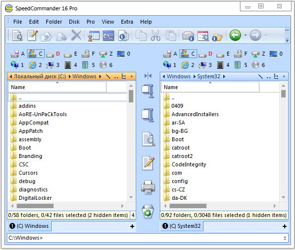
Task: Click the Delete X icon in toolbar
Action: (76, 35)
